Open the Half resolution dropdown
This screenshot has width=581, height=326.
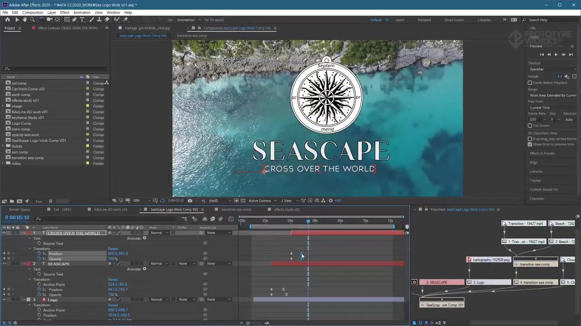click(x=213, y=201)
